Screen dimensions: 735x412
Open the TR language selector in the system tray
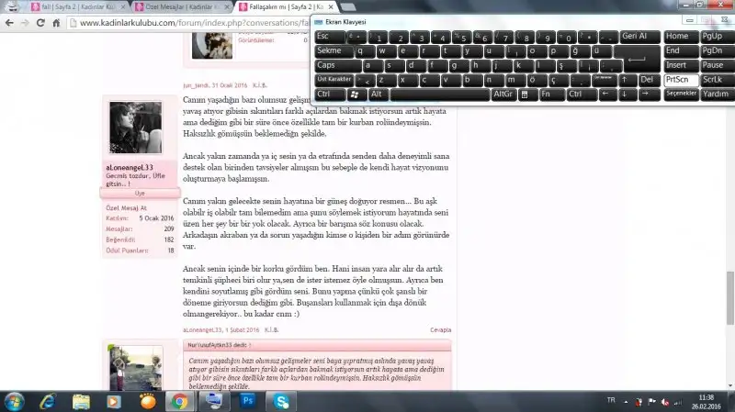pos(611,401)
